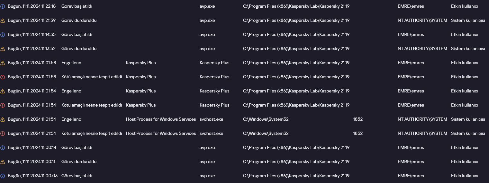Select the Görev durduruldu text at 11:21:39
The height and width of the screenshot is (183, 489).
point(79,21)
